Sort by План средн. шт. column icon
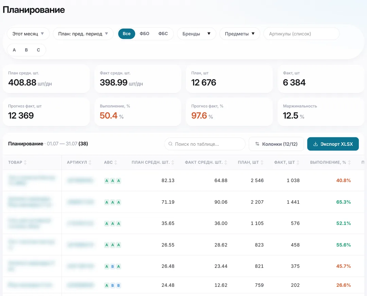Viewport: 367px width, 296px height. coord(173,162)
